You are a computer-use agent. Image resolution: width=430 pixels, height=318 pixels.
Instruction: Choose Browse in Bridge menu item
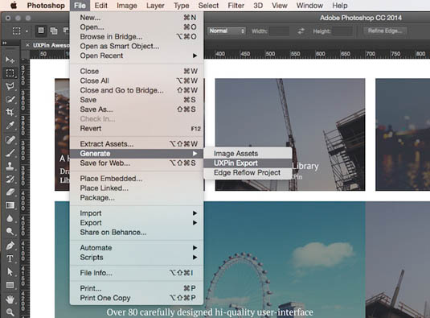tap(137, 36)
